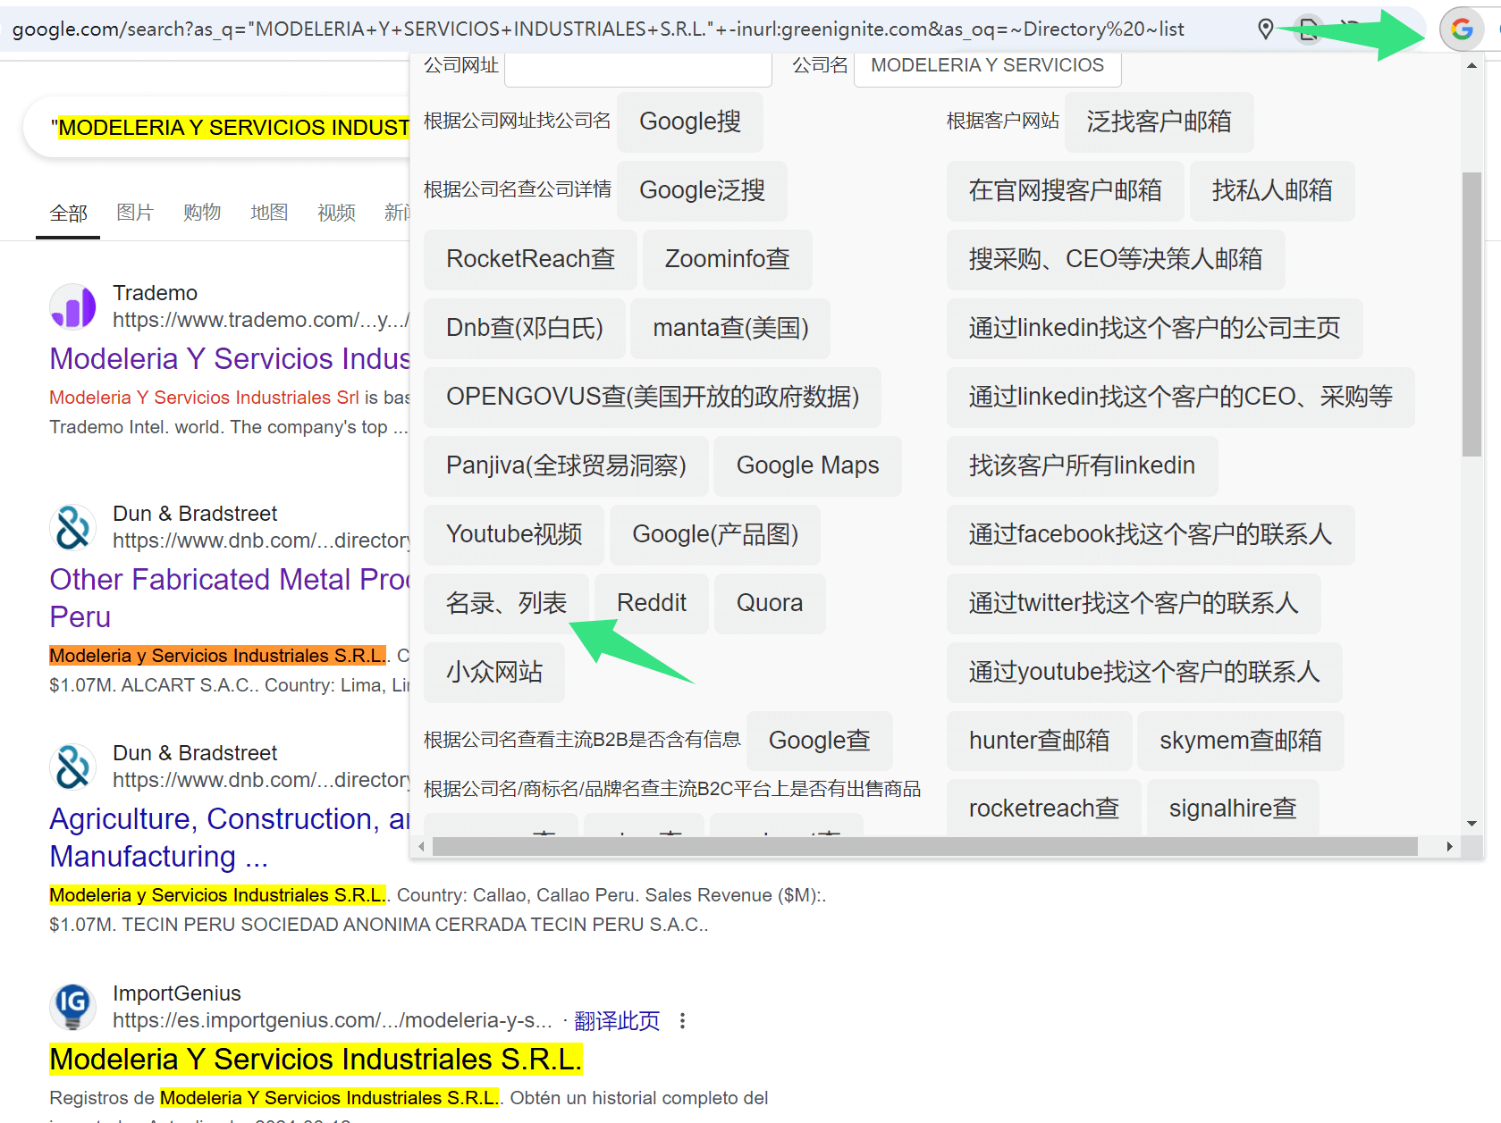Open the ImportGenius Modeleria Y Servicios Industriales result
This screenshot has width=1501, height=1123.
[x=316, y=1060]
